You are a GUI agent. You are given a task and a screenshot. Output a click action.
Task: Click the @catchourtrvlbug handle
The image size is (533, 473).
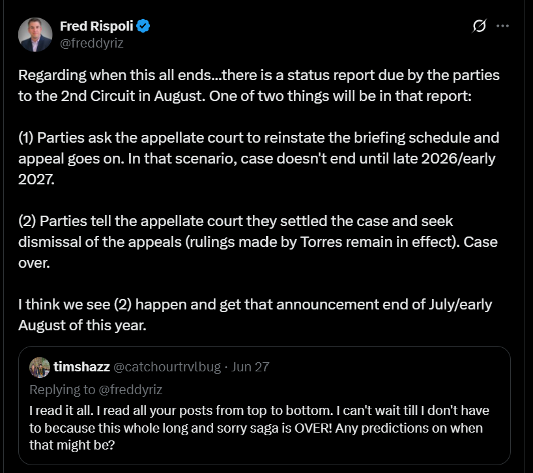coord(167,367)
